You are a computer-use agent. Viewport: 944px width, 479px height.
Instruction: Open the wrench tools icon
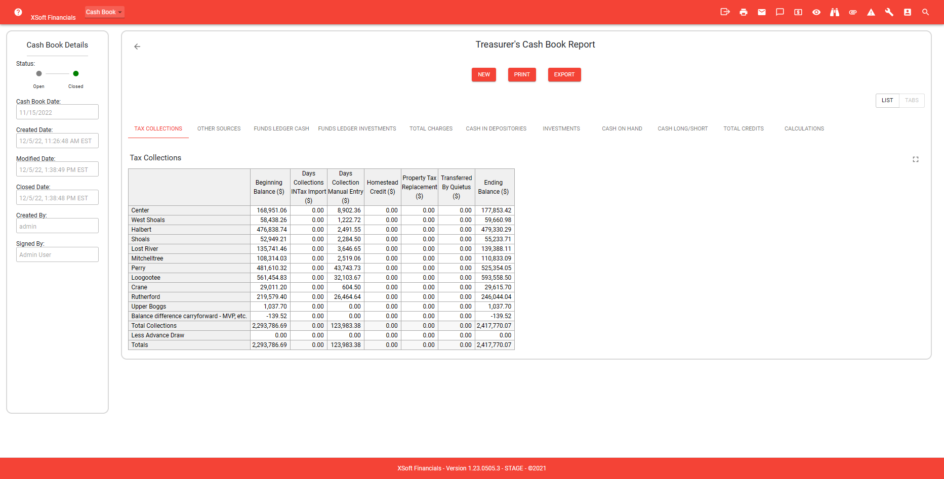tap(889, 12)
